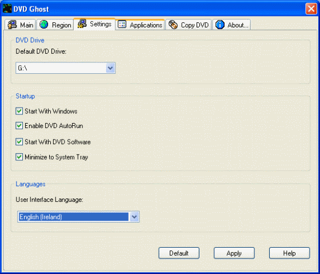Click the computer icon on Main tab
Viewport: 320px width, 274px height.
pos(12,25)
